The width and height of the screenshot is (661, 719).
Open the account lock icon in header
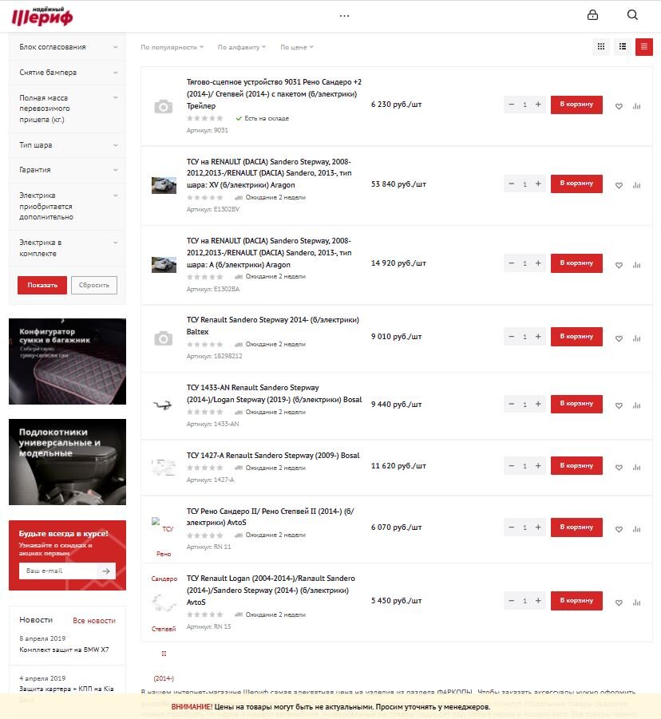(x=592, y=14)
